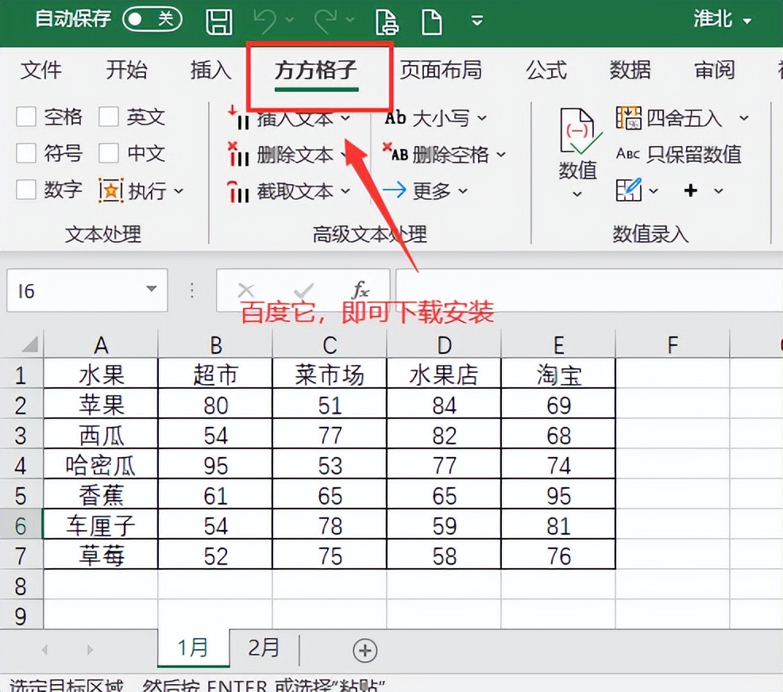Click the 插入函数 (fx) button

click(x=361, y=290)
